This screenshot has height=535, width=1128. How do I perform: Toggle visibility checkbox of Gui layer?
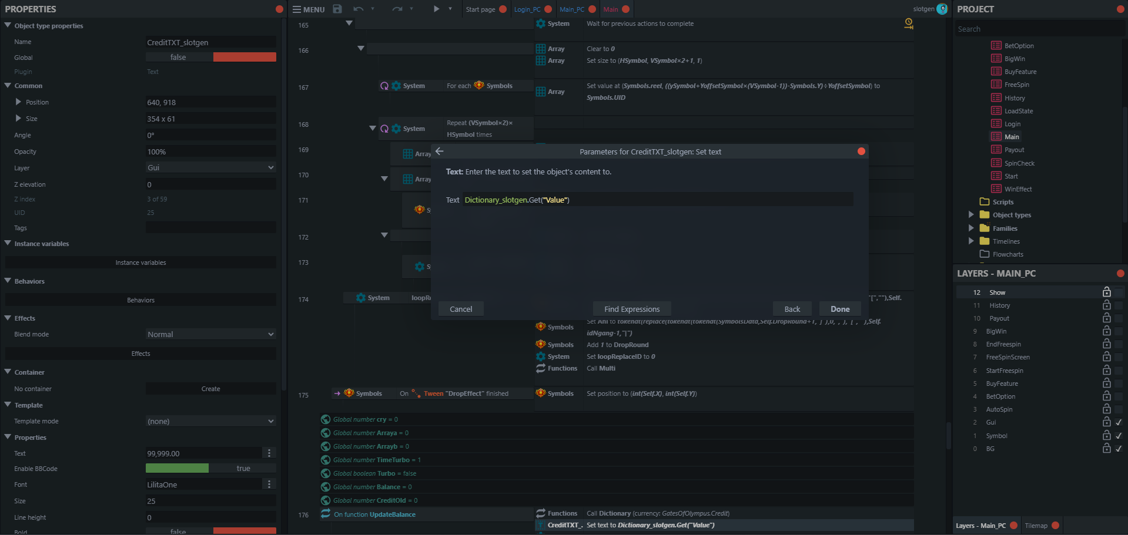(x=1119, y=422)
